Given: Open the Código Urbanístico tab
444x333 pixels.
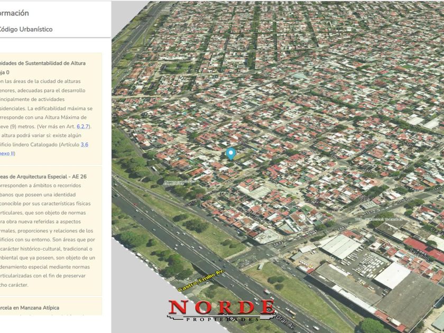Looking at the screenshot, I should pyautogui.click(x=26, y=30).
